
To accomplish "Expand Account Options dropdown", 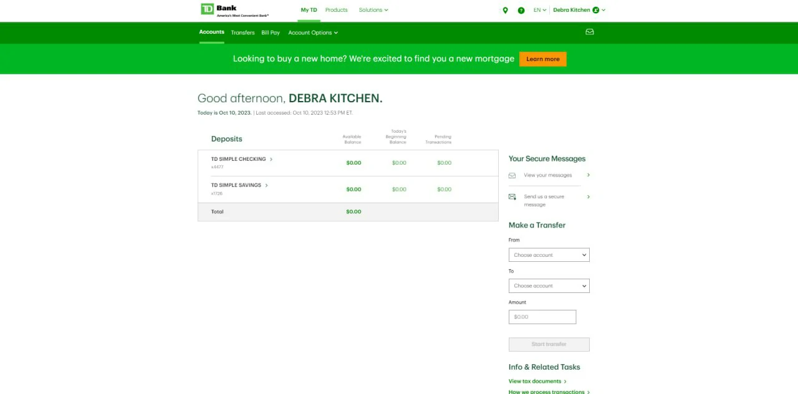I will tap(313, 32).
